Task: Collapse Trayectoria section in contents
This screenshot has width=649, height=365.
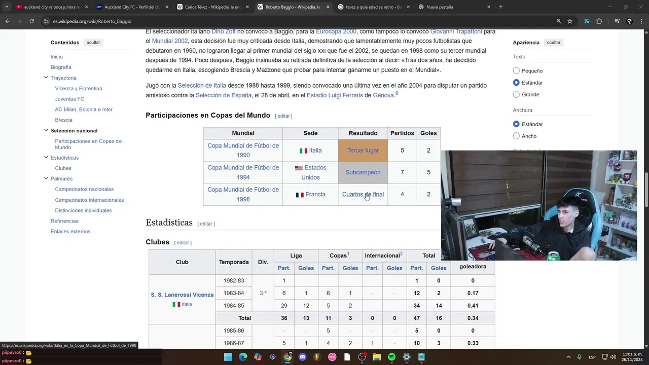Action: pyautogui.click(x=46, y=78)
